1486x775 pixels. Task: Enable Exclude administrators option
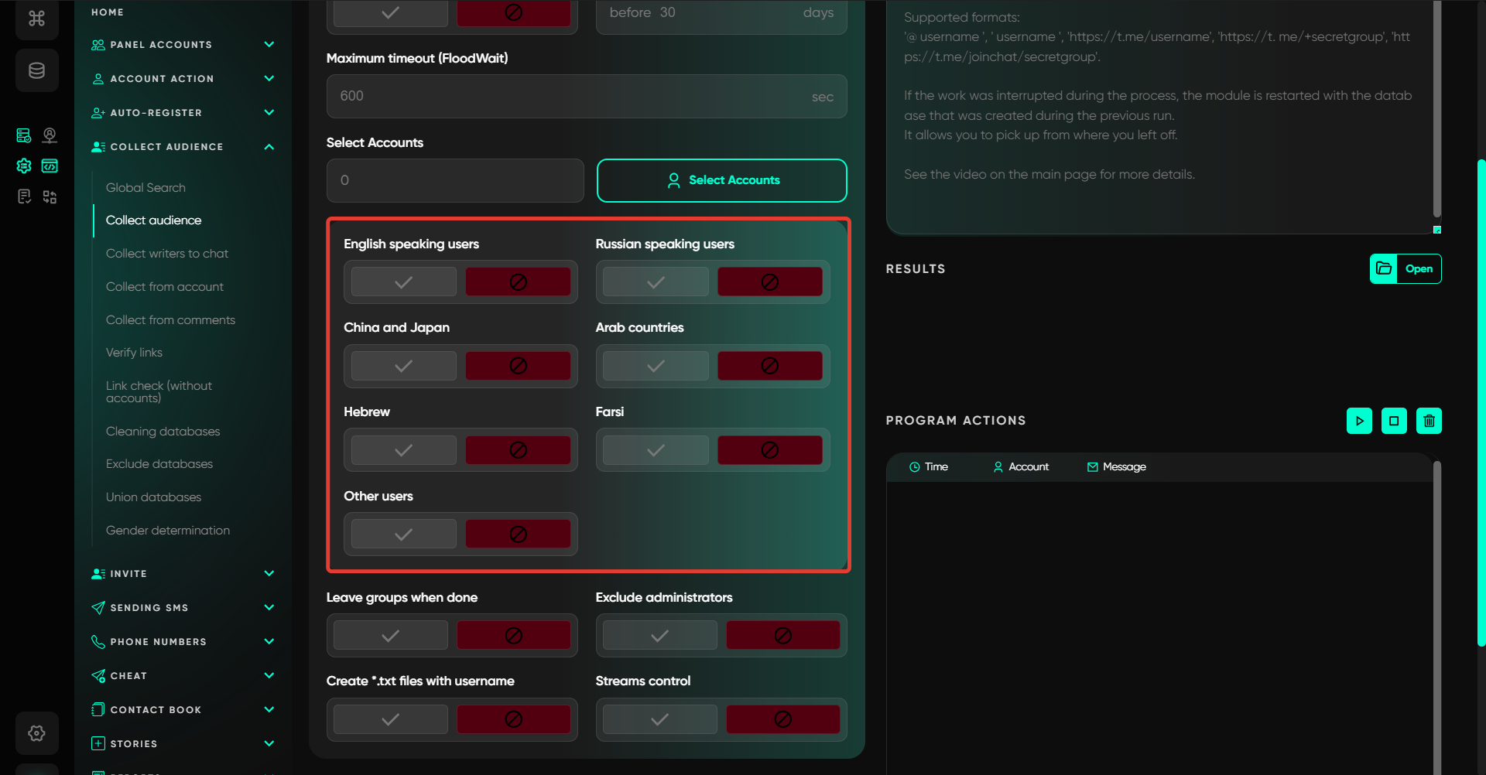click(659, 636)
